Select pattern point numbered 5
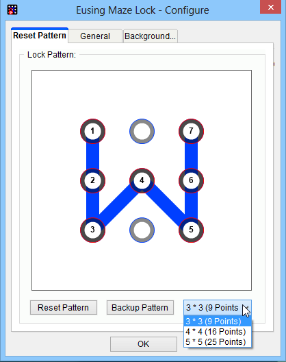286x362 pixels. pos(192,230)
